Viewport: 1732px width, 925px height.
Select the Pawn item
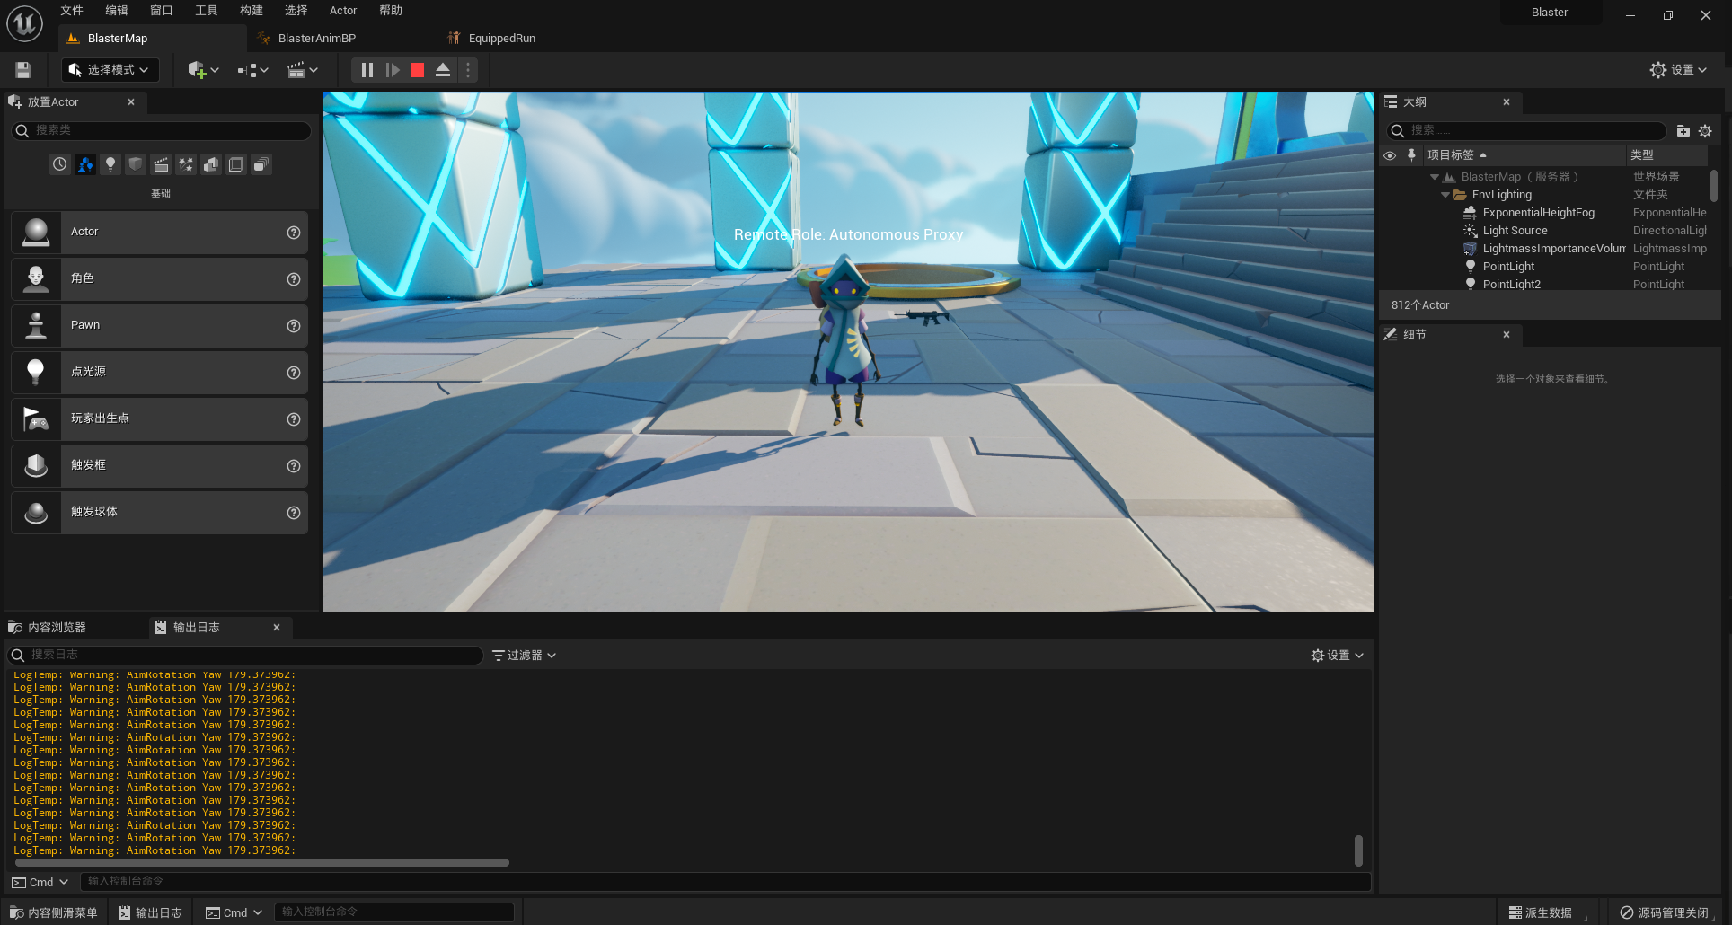point(159,325)
